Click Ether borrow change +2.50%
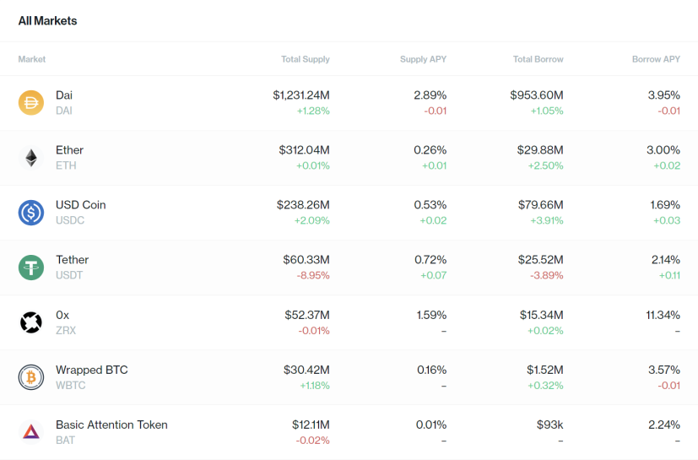Screen dimensions: 698x460 (546, 165)
